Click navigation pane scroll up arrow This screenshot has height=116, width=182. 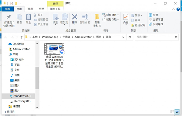pos(37,44)
